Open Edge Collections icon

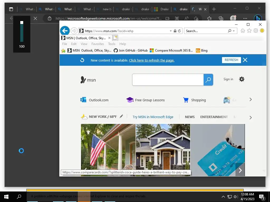click(221, 18)
